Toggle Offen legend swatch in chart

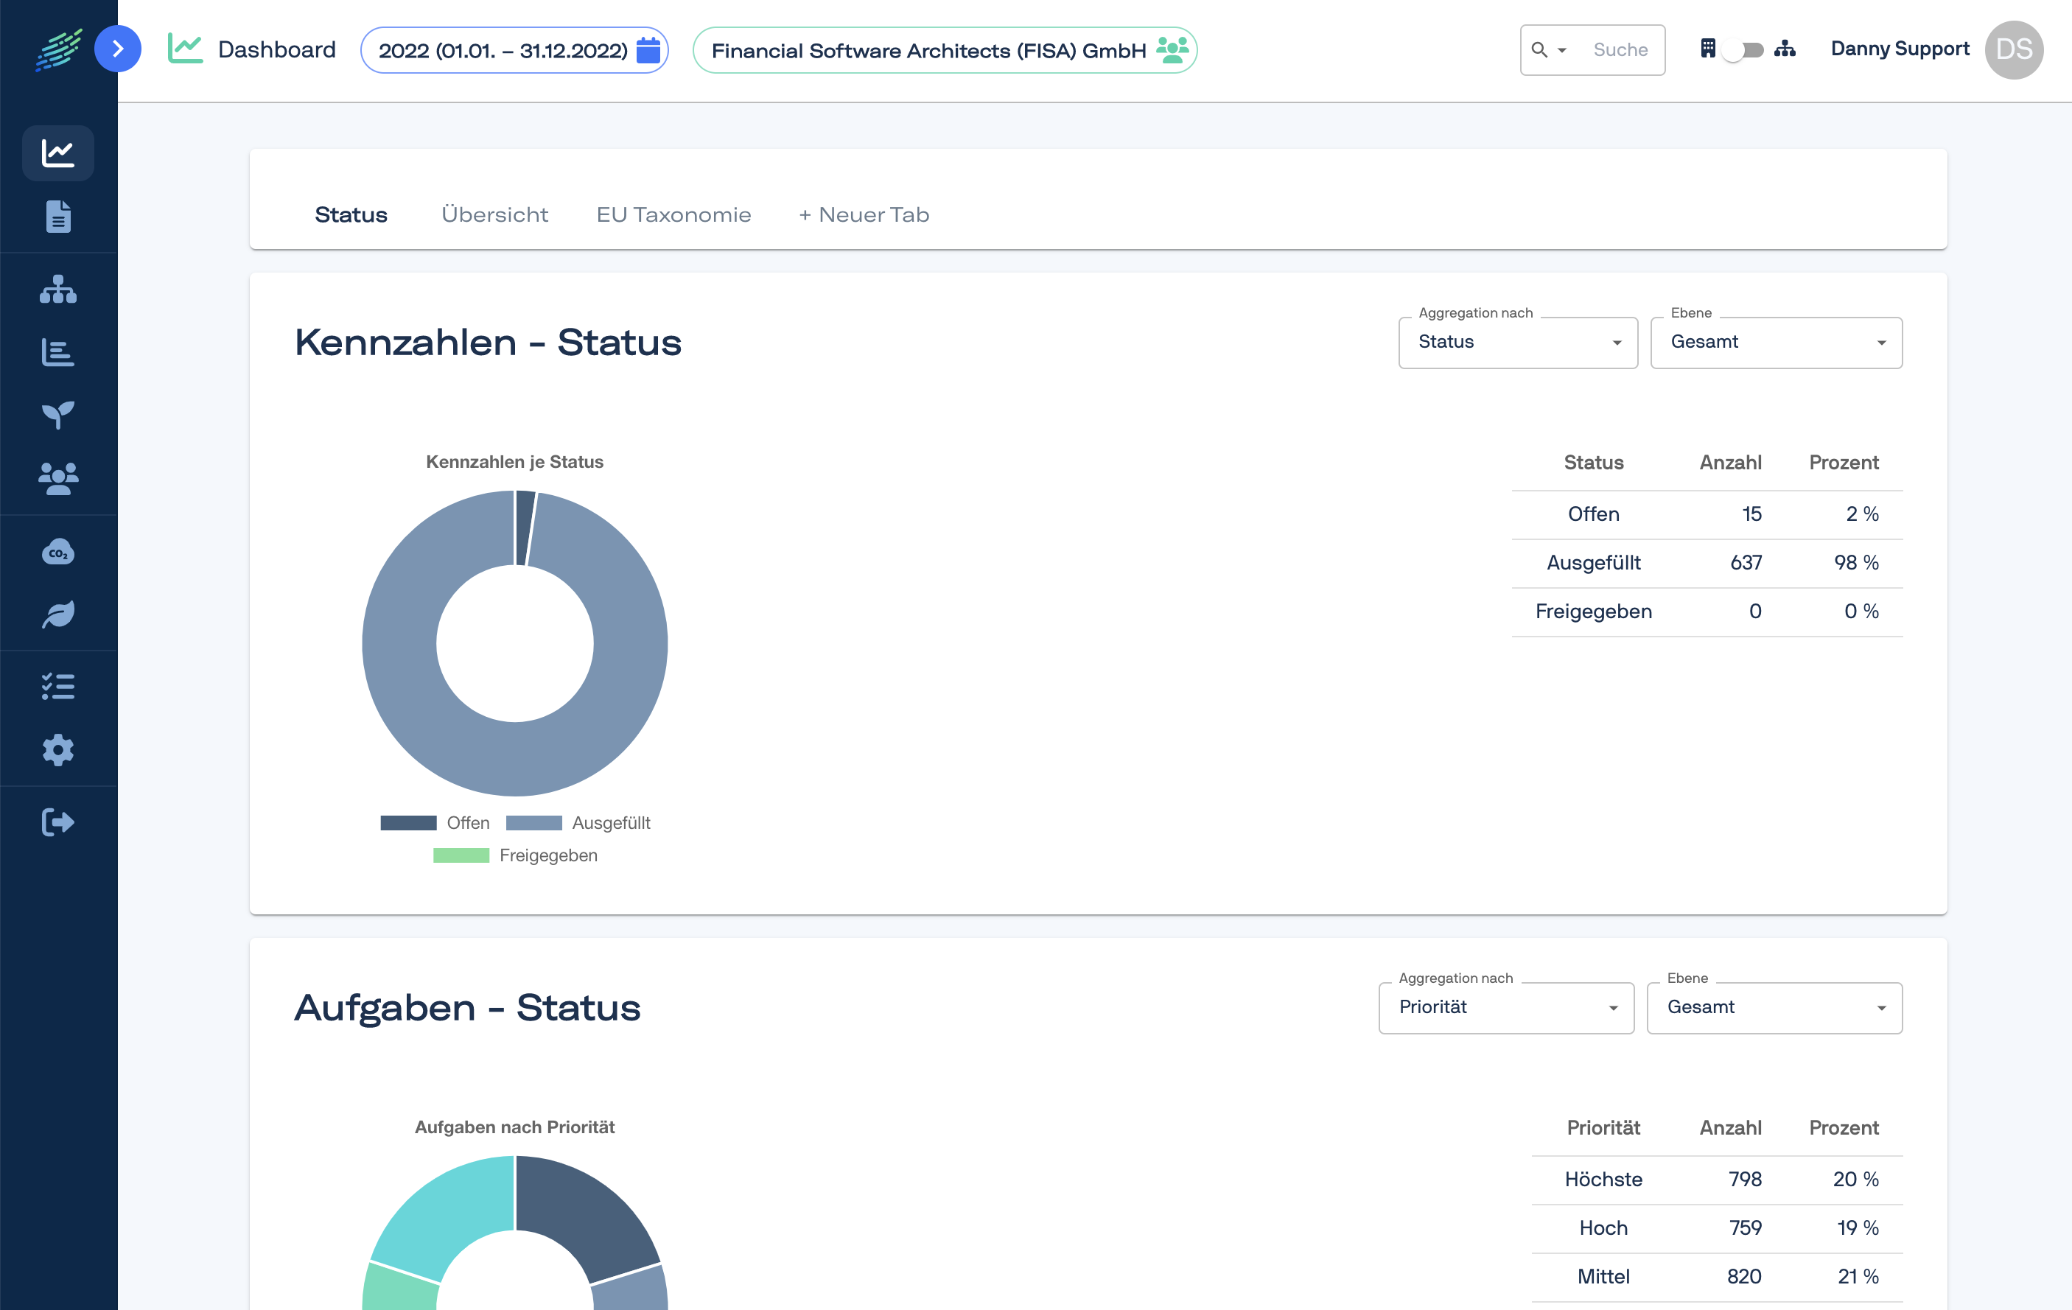click(408, 823)
